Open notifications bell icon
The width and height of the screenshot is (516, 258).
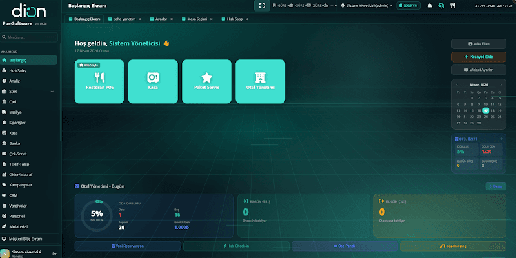tap(430, 6)
